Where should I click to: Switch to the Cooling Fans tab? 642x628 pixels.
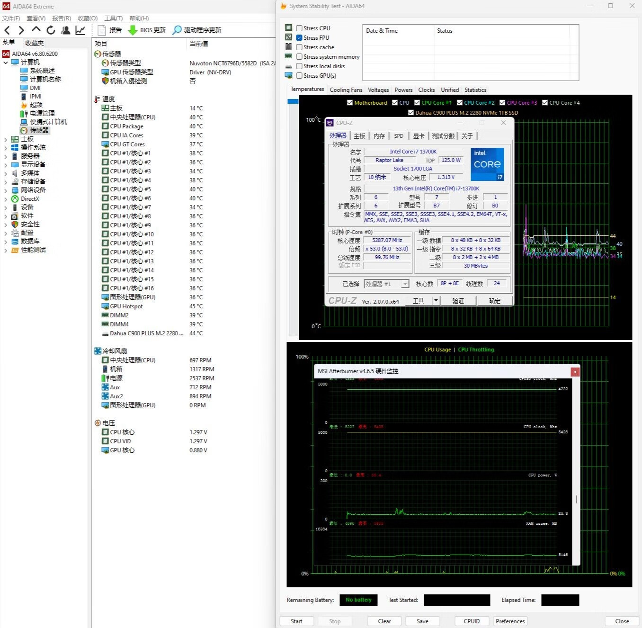click(x=346, y=90)
